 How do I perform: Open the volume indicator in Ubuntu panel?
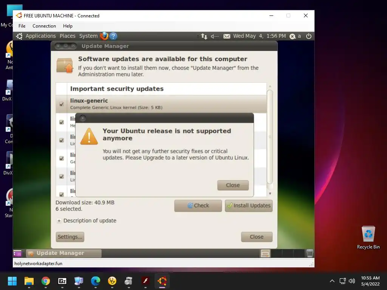point(215,36)
